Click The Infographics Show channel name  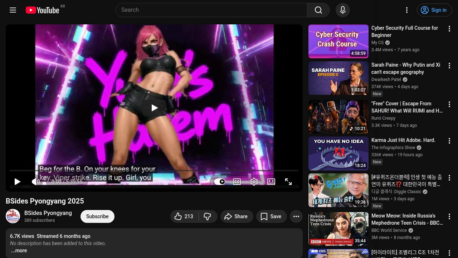click(x=393, y=148)
